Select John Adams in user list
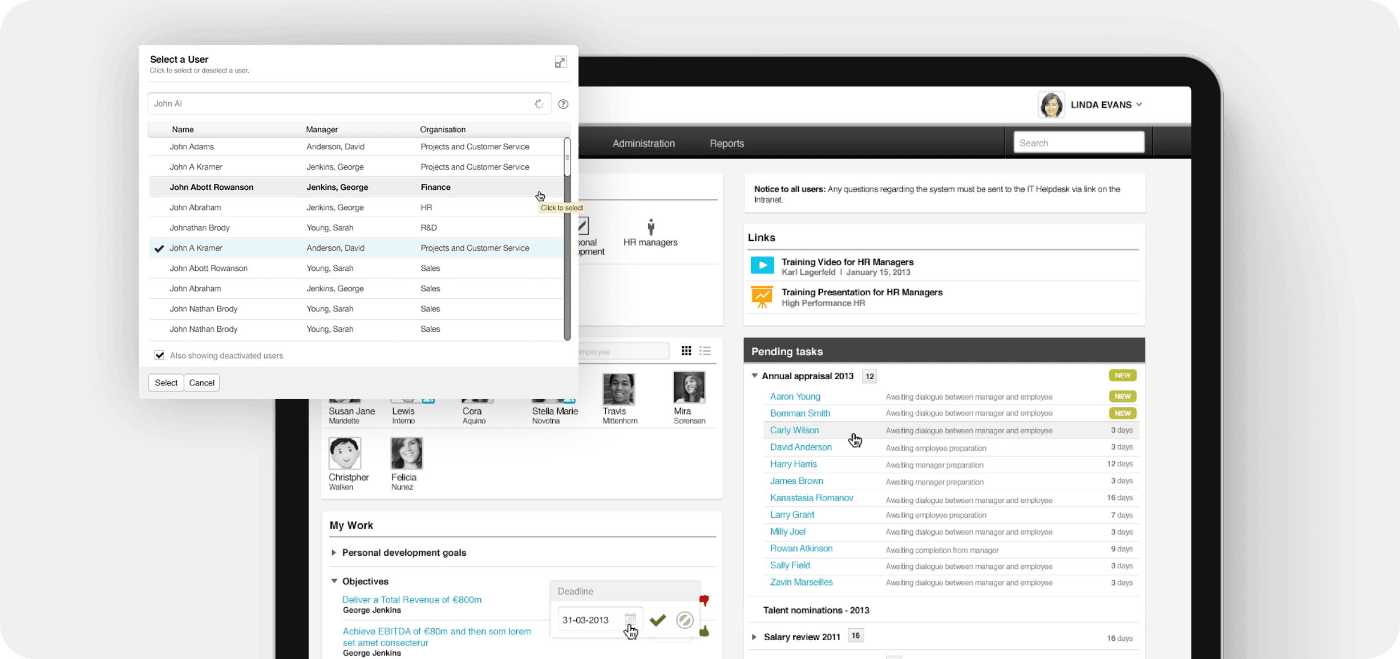 click(356, 147)
